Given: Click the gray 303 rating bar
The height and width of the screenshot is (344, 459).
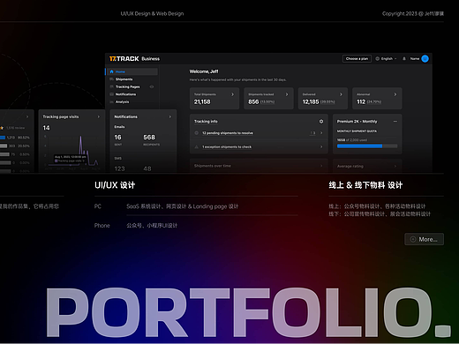Looking at the screenshot, I should click(x=4, y=146).
